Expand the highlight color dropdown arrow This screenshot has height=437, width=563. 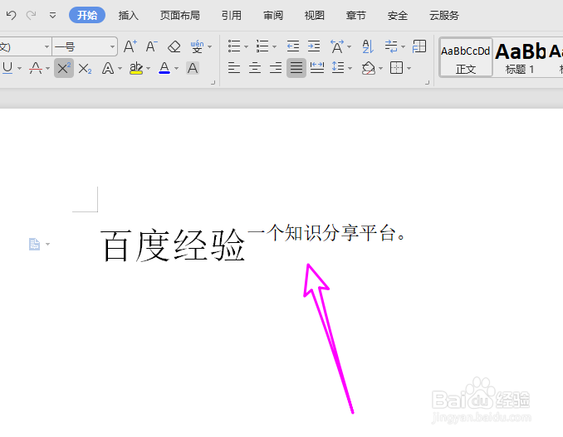pos(149,68)
